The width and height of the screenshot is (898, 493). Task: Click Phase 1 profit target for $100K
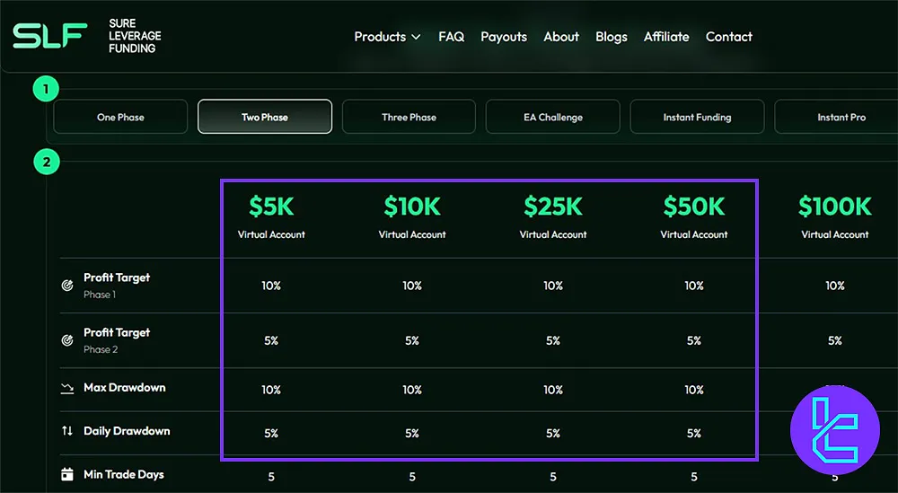pyautogui.click(x=835, y=286)
